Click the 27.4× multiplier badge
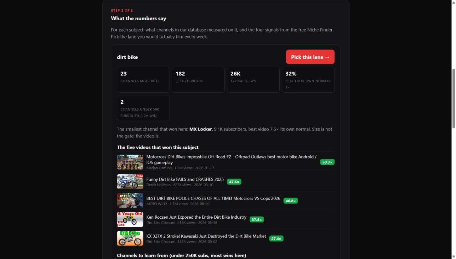The width and height of the screenshot is (456, 259). [x=276, y=239]
